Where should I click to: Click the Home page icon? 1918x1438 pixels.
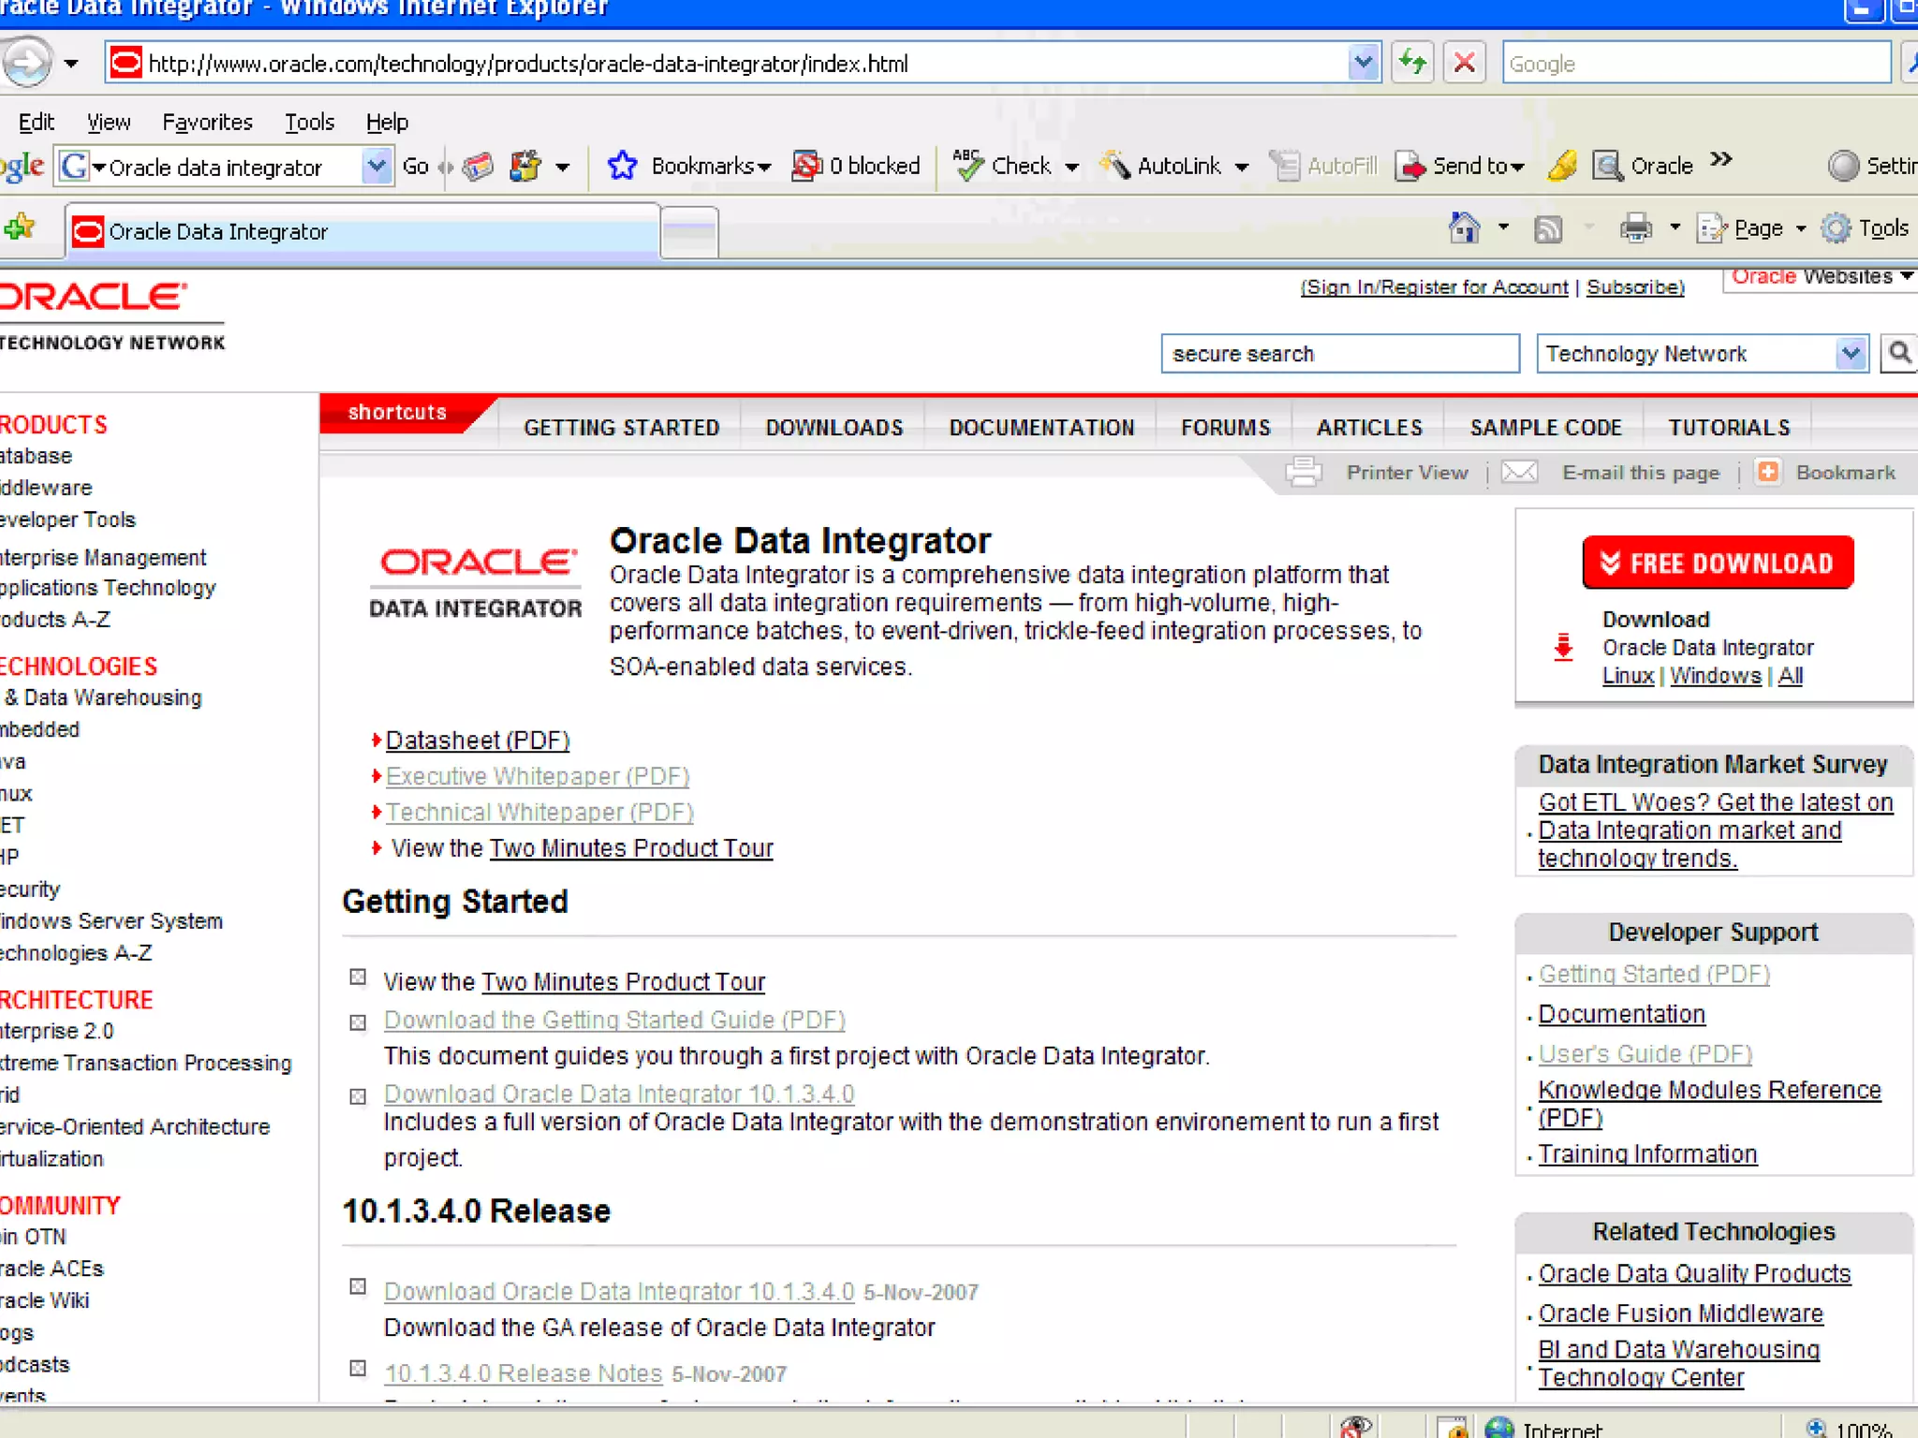coord(1465,227)
